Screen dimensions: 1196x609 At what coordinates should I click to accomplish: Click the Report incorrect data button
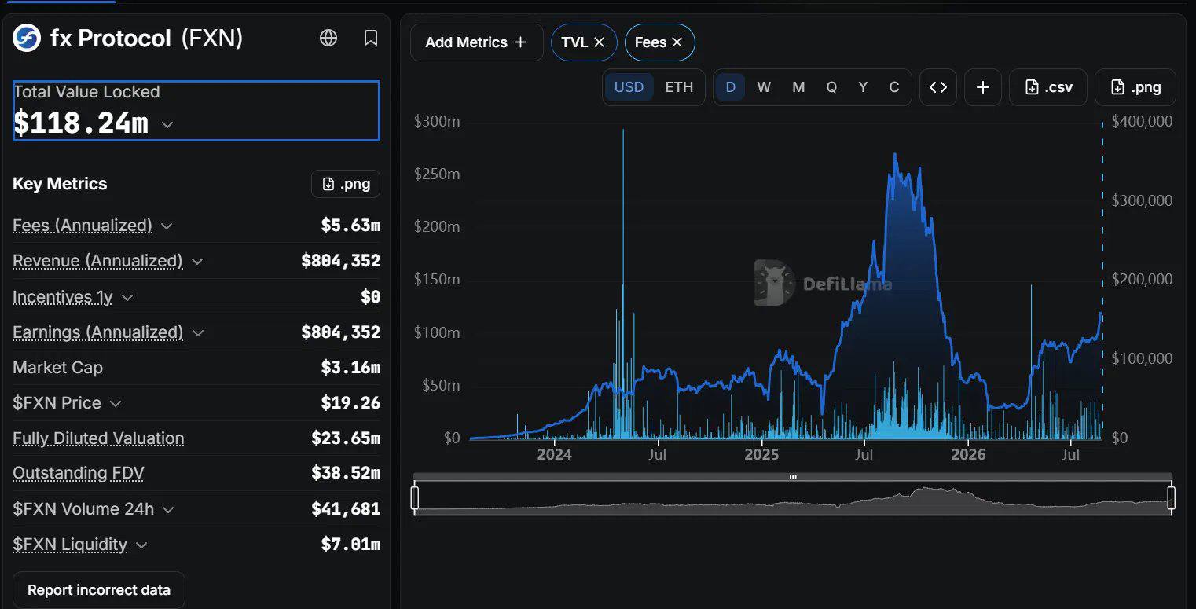99,590
